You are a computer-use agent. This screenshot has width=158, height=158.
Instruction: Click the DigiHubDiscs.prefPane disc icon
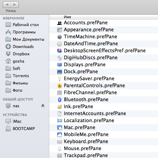coord(60,58)
